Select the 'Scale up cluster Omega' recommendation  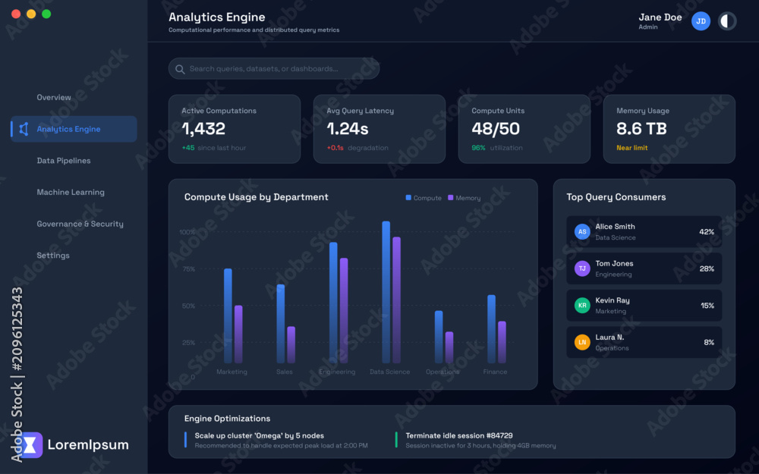pyautogui.click(x=281, y=440)
